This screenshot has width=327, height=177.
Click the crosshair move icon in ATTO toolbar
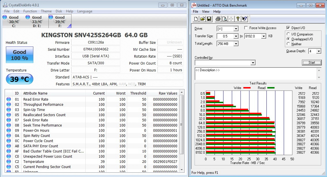[x=231, y=19]
